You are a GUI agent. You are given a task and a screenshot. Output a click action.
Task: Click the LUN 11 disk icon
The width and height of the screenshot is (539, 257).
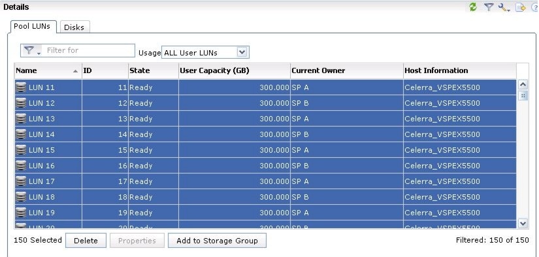[21, 87]
